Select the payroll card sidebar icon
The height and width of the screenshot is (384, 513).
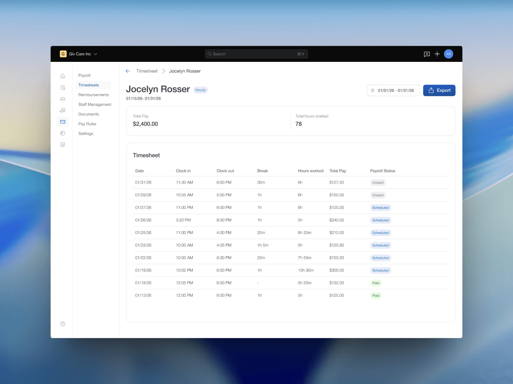pos(63,122)
